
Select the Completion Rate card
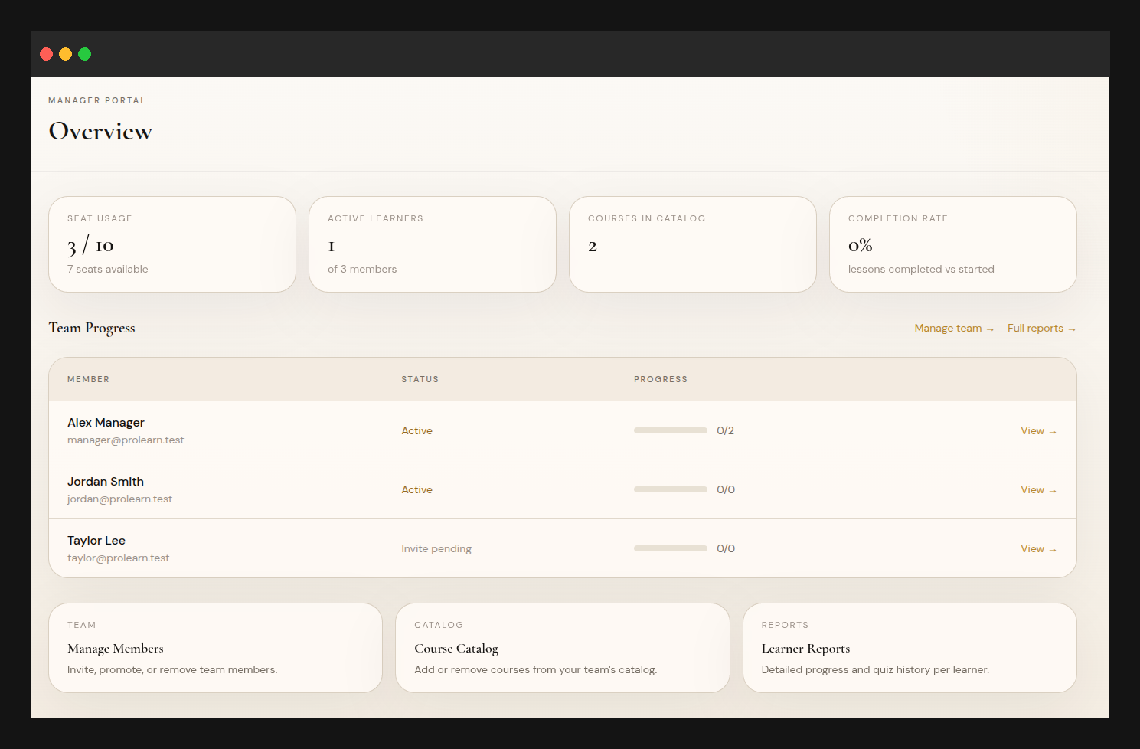click(952, 244)
